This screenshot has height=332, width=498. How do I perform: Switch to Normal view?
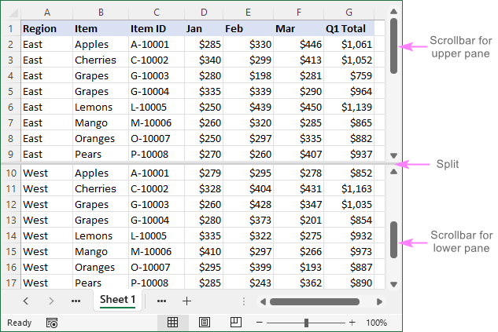tap(172, 323)
